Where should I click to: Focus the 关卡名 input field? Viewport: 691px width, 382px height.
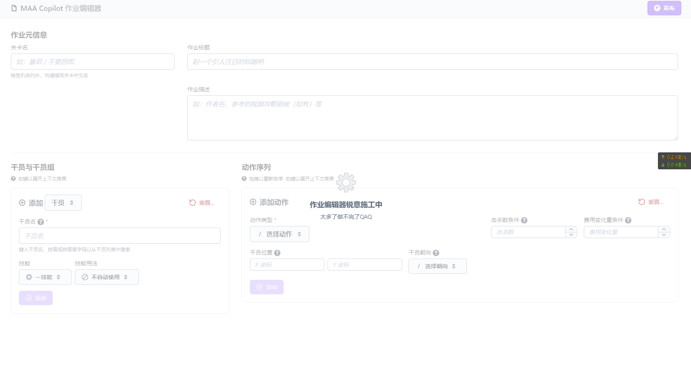(x=93, y=62)
